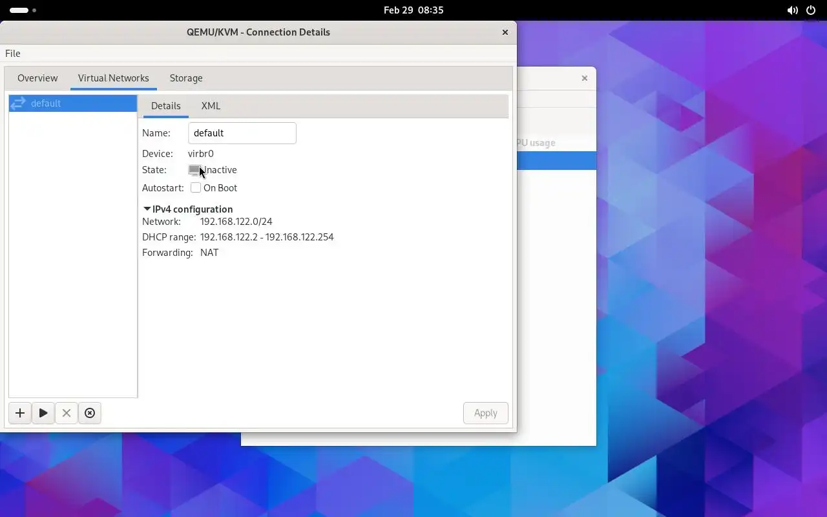
Task: Open the XML sub-tab
Action: click(211, 106)
